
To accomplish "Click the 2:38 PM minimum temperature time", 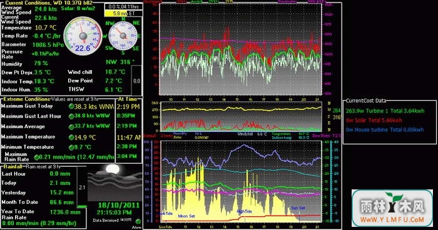I will point(127,146).
